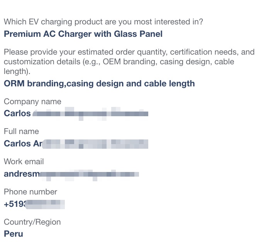Viewport: 261px width, 251px height.
Task: Click the +519 phone number value
Action: tap(34, 204)
